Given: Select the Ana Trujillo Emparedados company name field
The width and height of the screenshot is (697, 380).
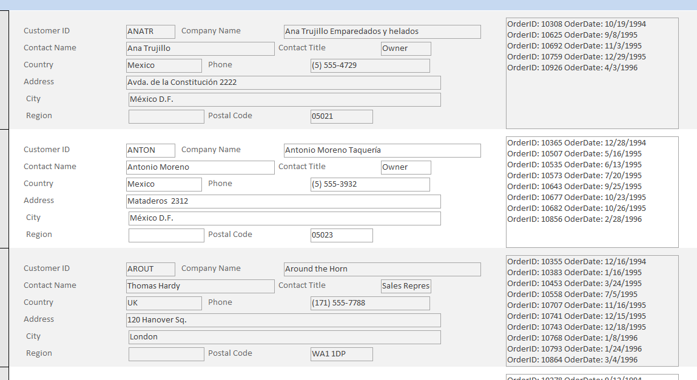Looking at the screenshot, I should pos(382,32).
